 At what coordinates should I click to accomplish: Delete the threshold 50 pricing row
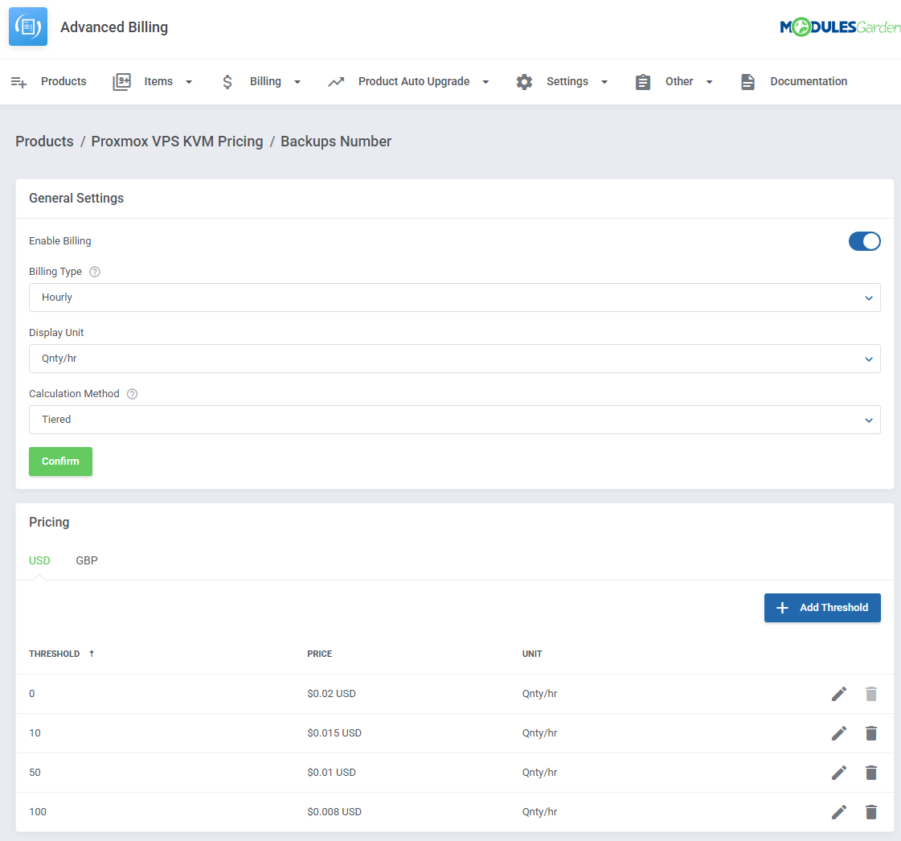(x=870, y=773)
